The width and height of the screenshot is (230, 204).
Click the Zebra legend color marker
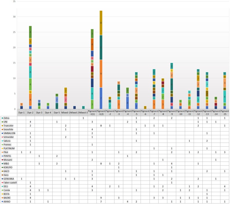point(2,118)
